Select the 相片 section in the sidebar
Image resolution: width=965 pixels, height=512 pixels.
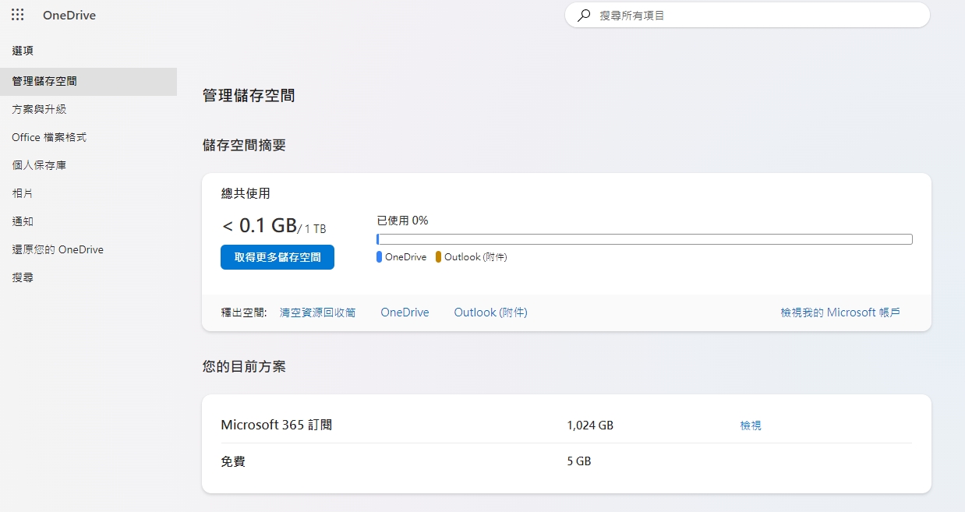click(23, 193)
